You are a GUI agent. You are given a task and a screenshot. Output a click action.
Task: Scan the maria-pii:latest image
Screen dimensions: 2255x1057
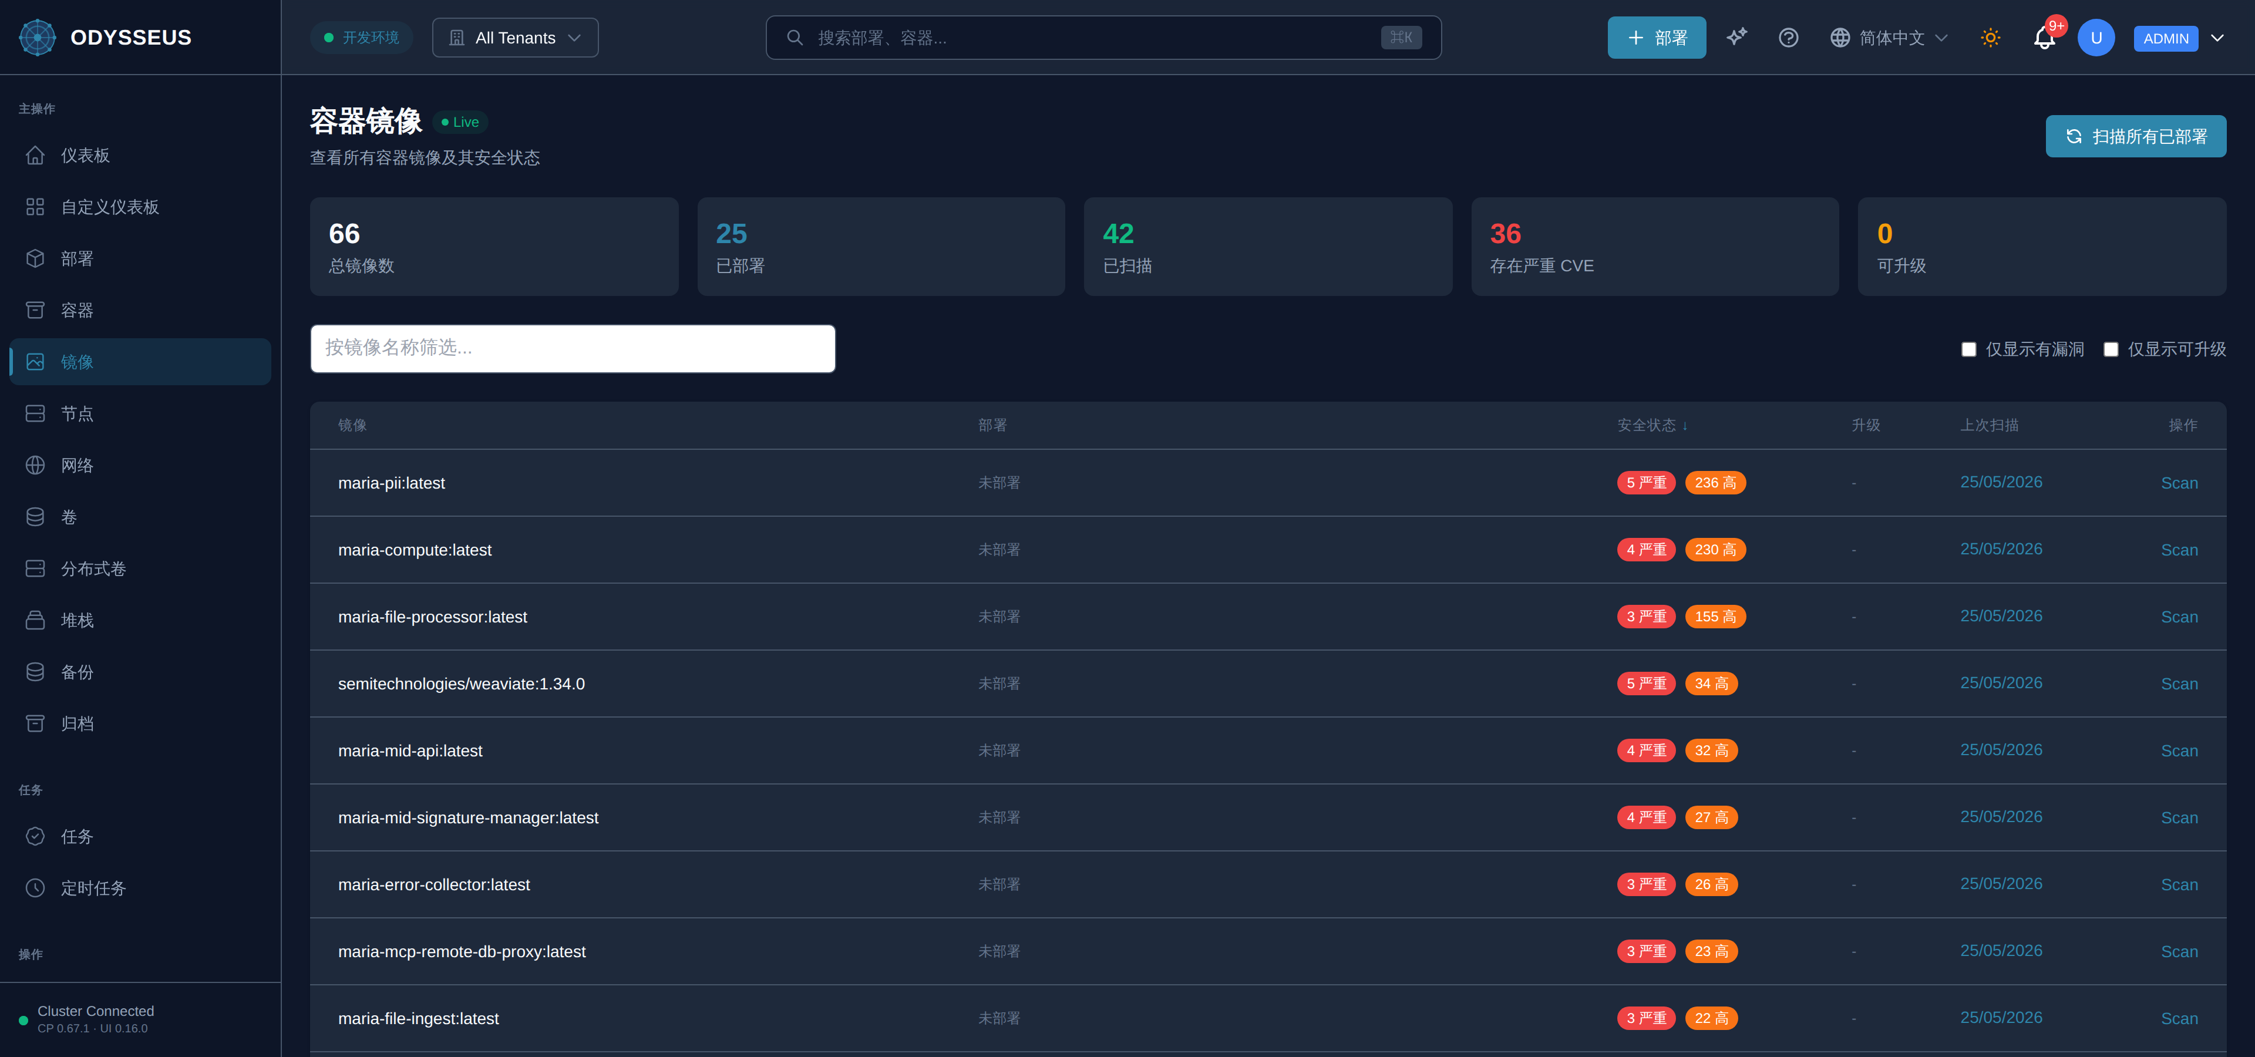2179,483
